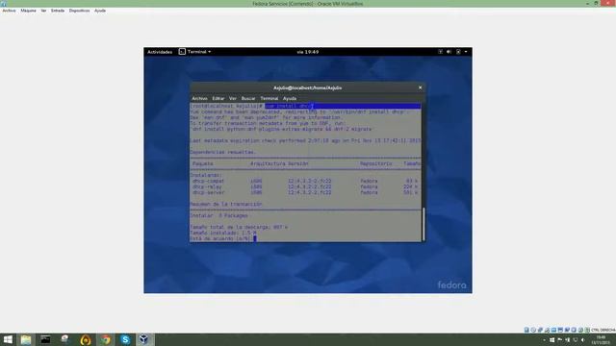This screenshot has width=616, height=346.
Task: Open Google Chrome from the taskbar
Action: (x=105, y=339)
